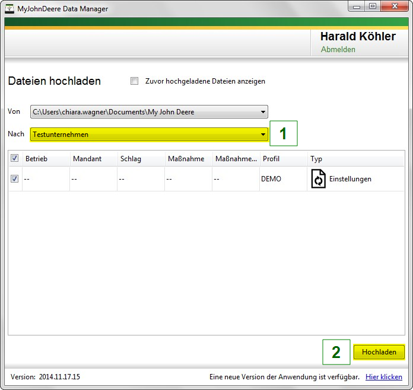Follow the 'Hier klicken' update link
The image size is (413, 390).
pos(384,377)
